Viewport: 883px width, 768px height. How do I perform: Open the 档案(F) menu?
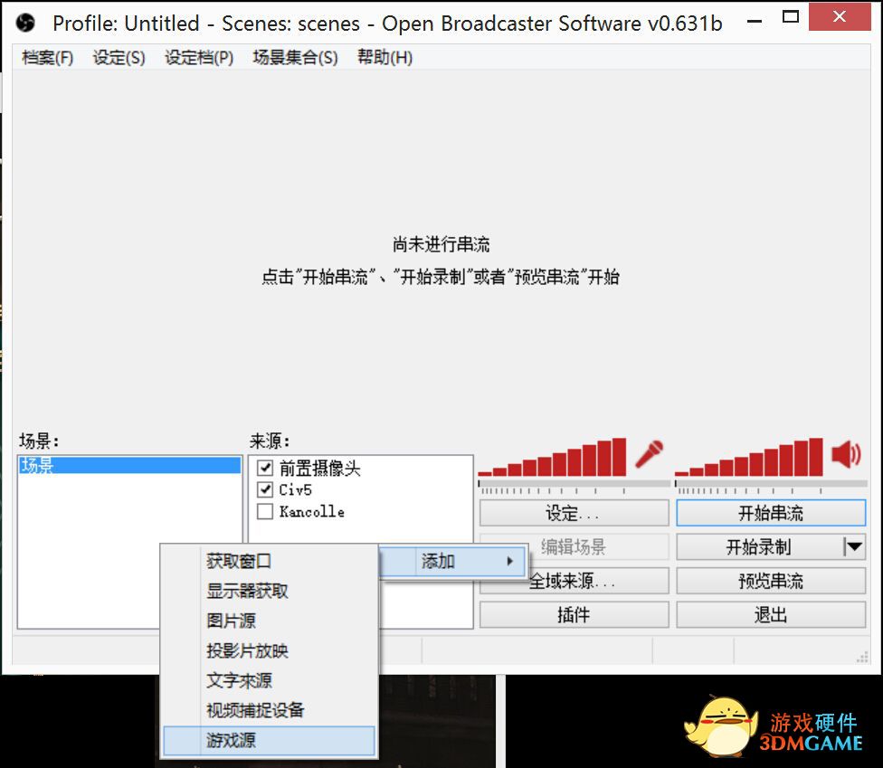[x=47, y=57]
